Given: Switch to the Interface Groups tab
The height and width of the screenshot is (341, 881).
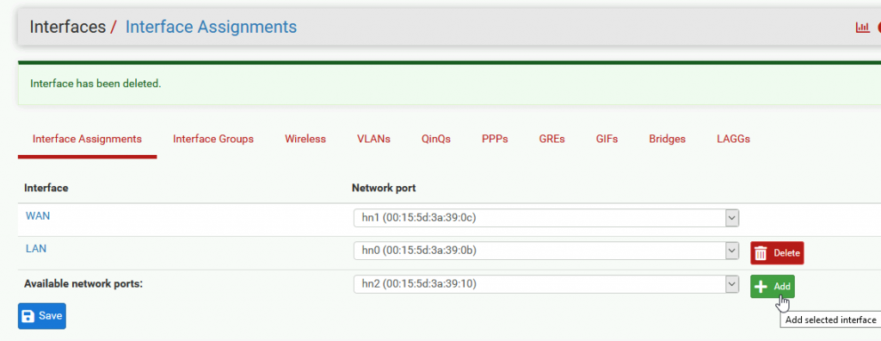Looking at the screenshot, I should click(213, 139).
